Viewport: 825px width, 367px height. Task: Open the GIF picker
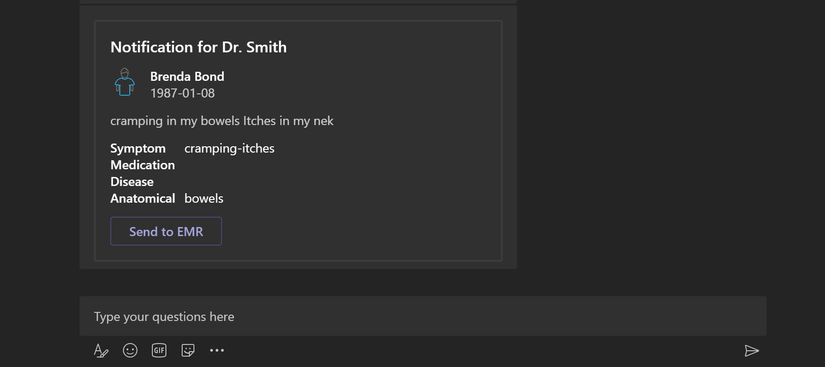159,350
